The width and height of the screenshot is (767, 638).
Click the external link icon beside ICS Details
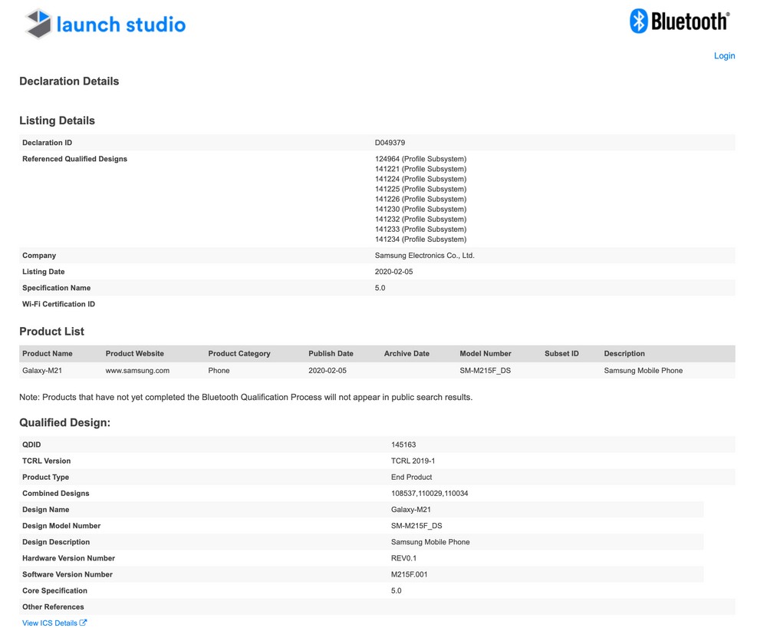point(83,623)
